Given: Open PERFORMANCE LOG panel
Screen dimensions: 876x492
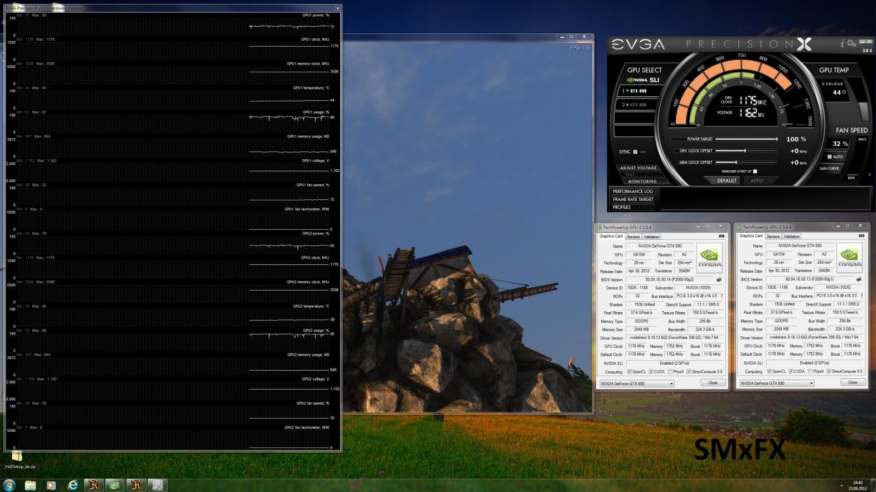Looking at the screenshot, I should click(633, 191).
